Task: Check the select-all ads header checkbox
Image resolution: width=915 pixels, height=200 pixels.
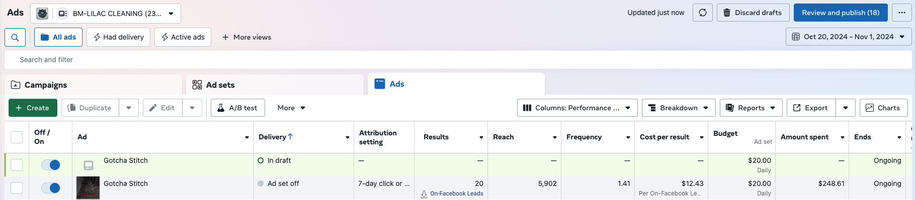Action: coord(17,137)
